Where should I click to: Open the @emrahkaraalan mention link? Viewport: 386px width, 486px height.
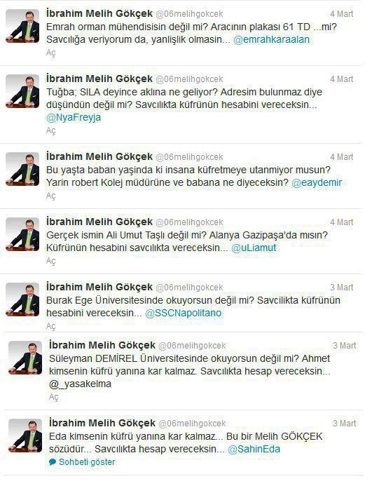(x=271, y=40)
